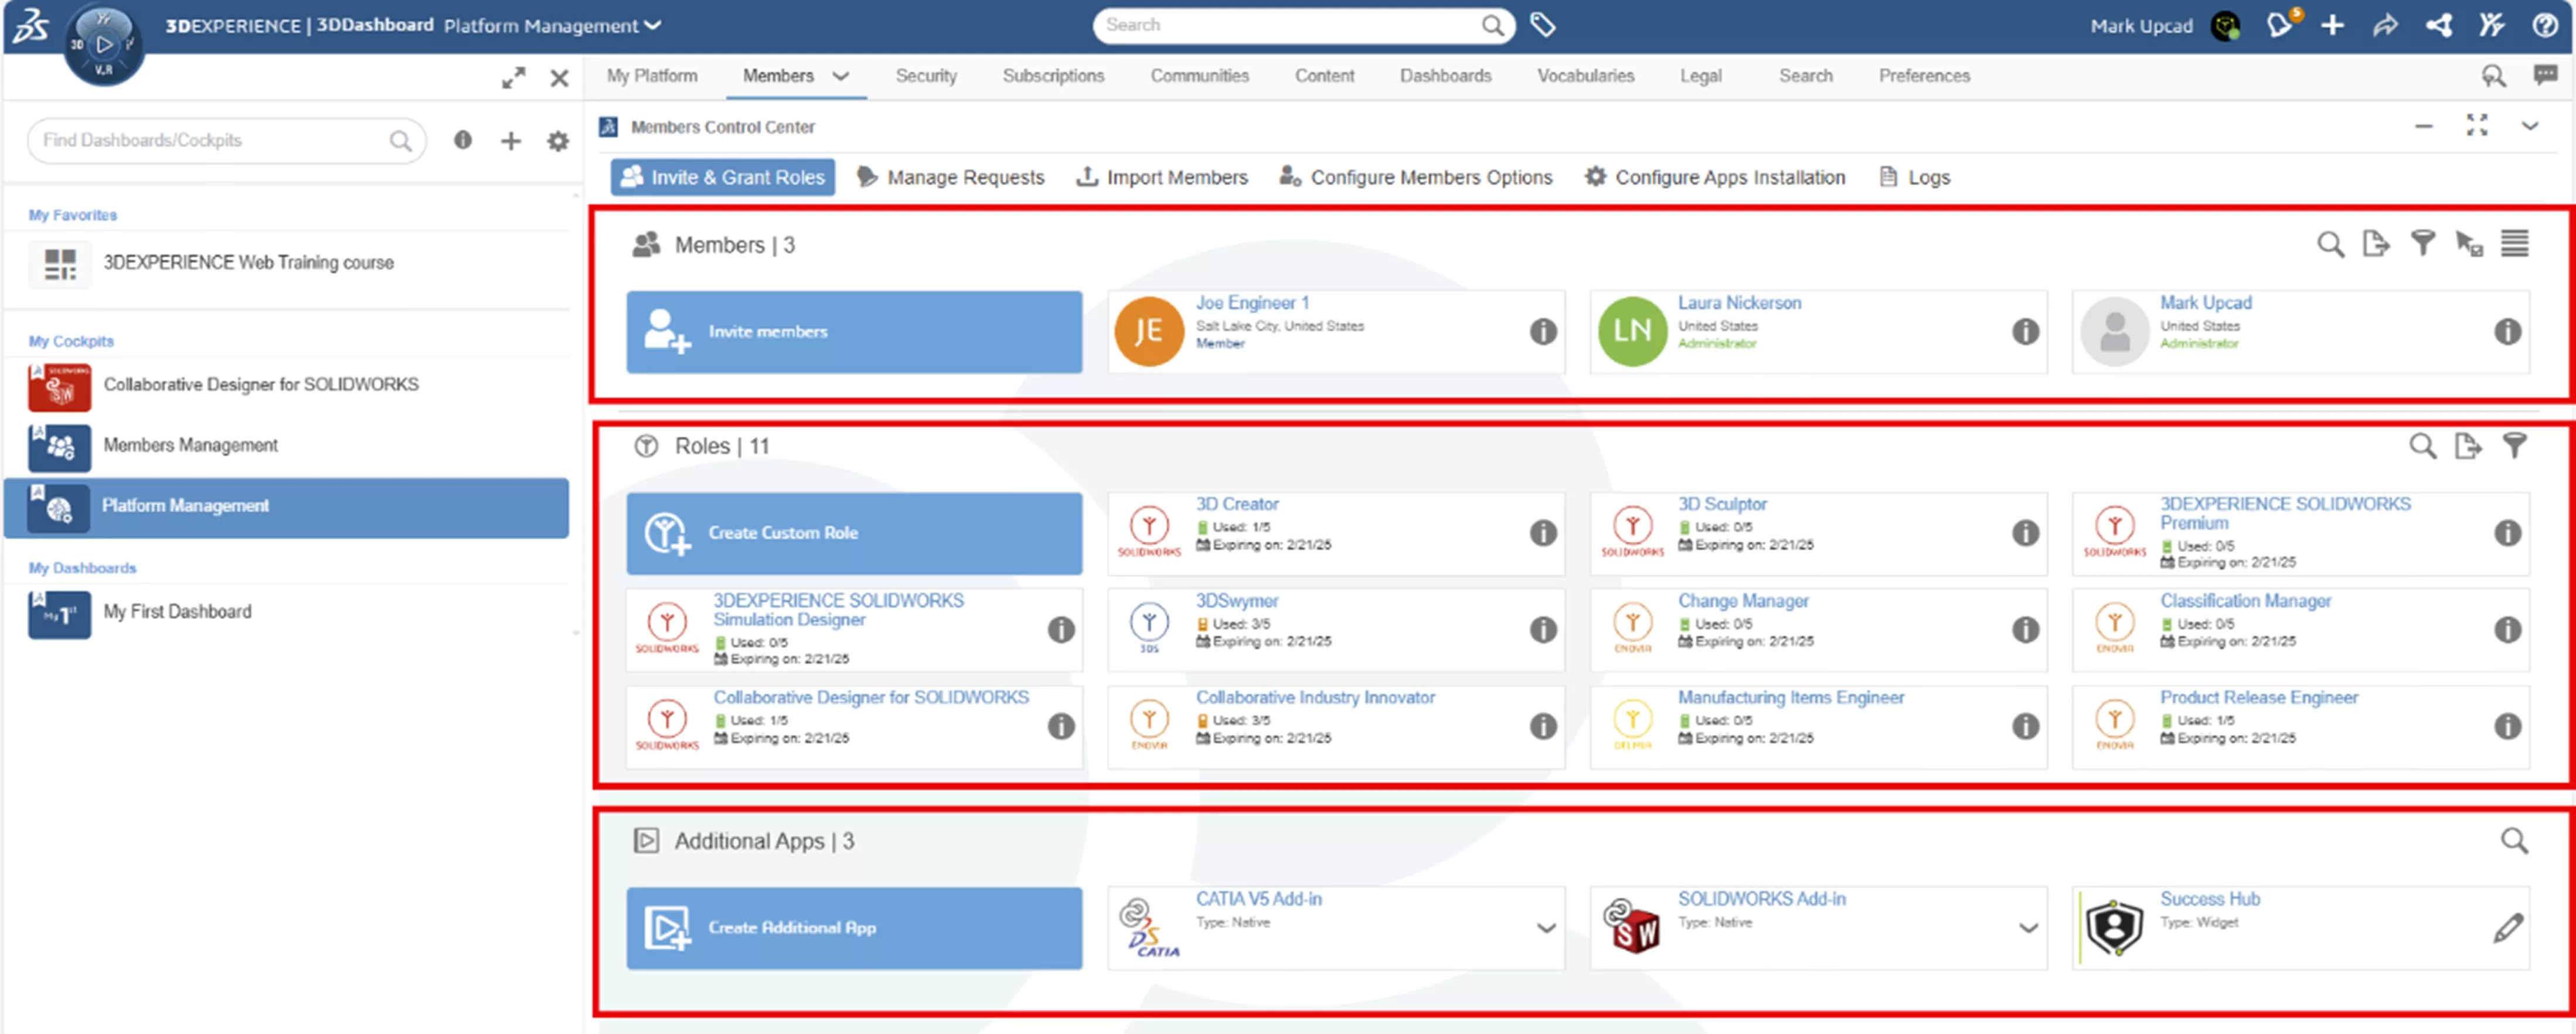The height and width of the screenshot is (1034, 2576).
Task: Open the help question mark icon
Action: tap(2545, 25)
